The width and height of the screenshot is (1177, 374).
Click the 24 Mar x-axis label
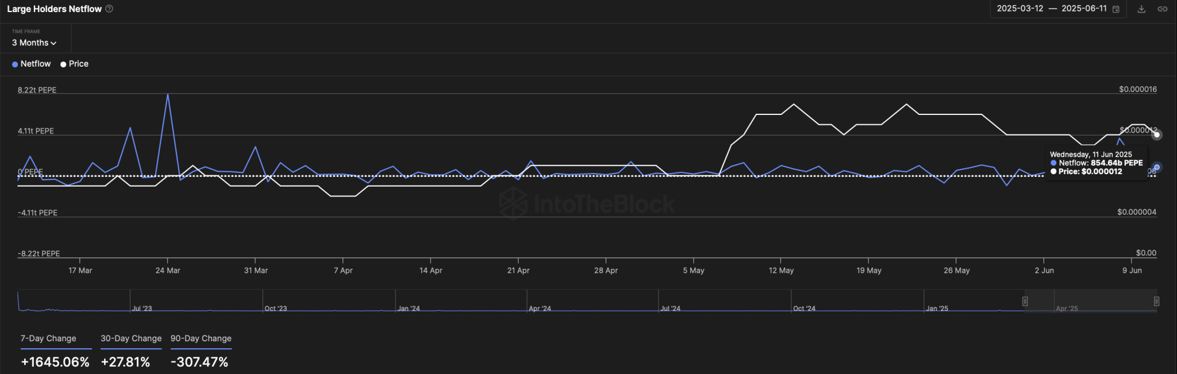[168, 270]
